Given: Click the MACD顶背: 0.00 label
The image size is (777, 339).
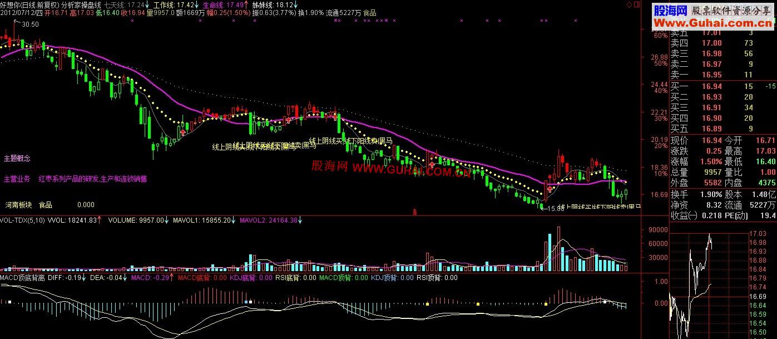Looking at the screenshot, I should pyautogui.click(x=343, y=277).
